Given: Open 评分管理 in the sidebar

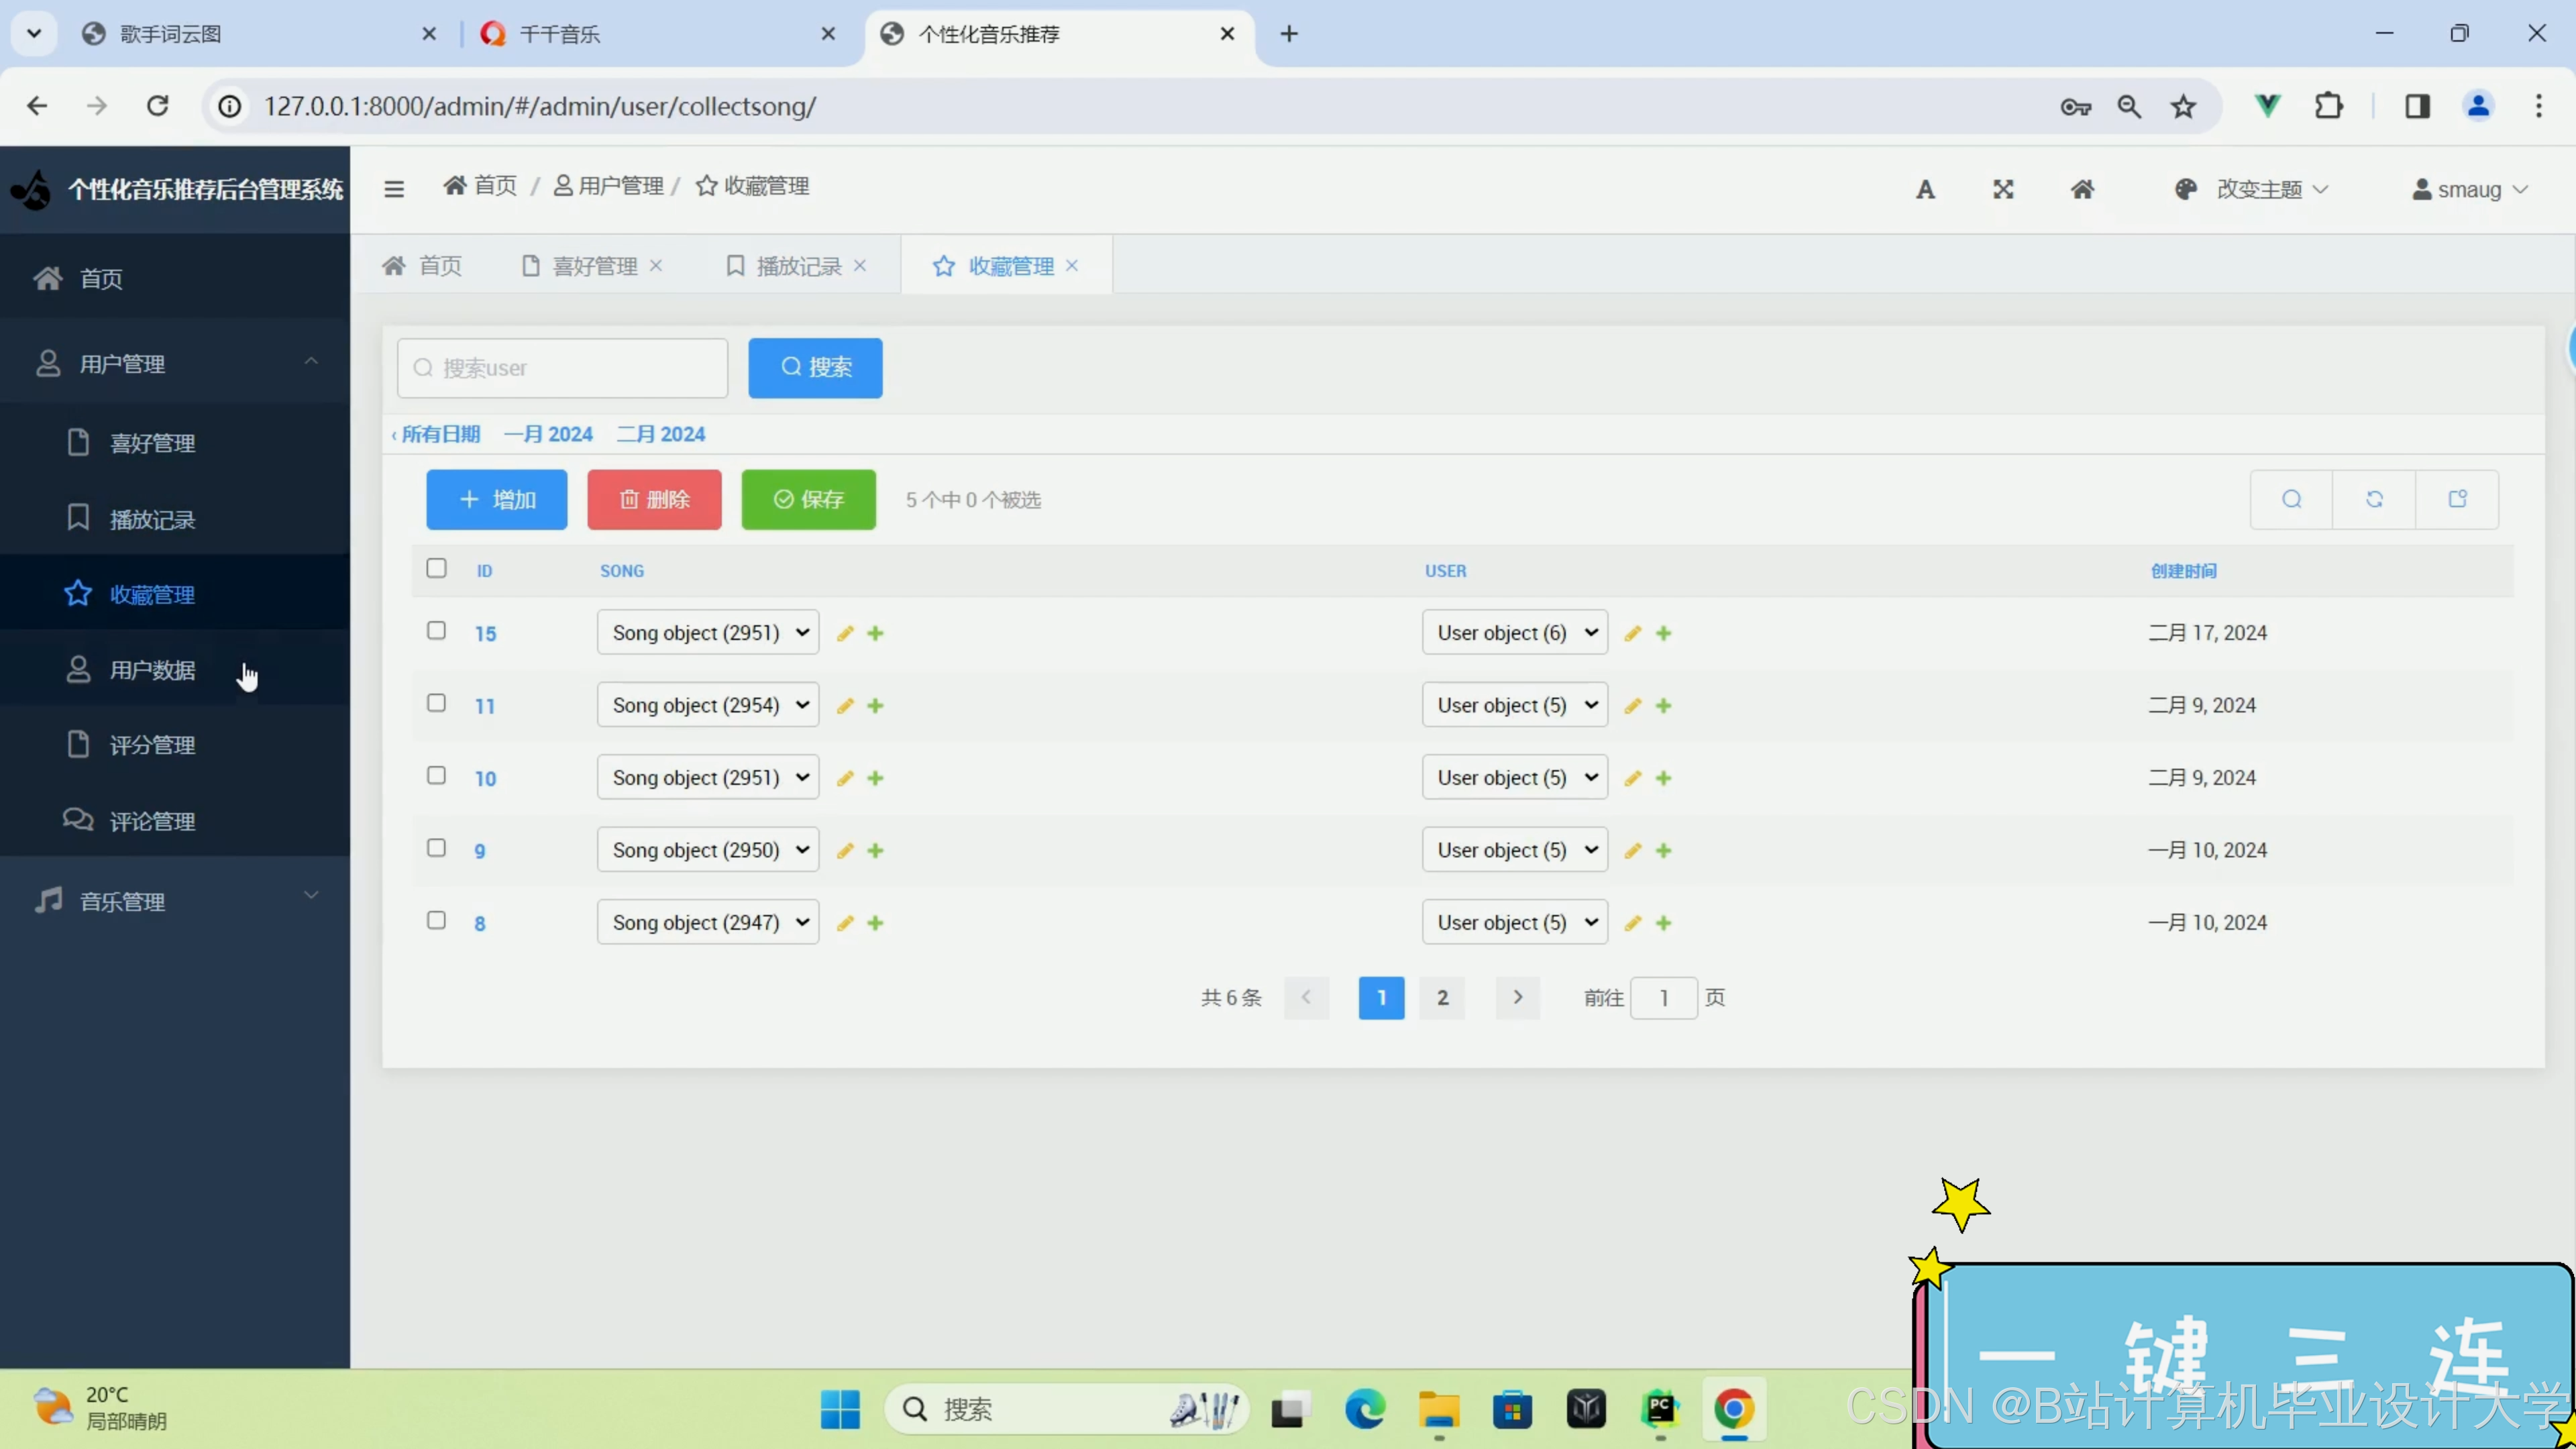Looking at the screenshot, I should [152, 745].
